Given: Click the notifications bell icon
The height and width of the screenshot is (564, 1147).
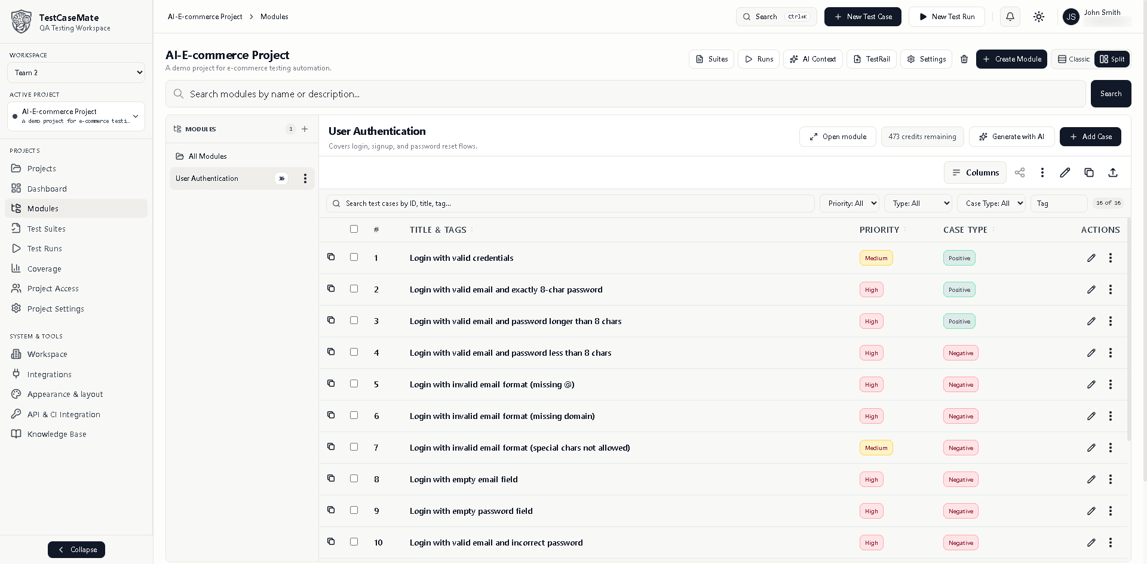Looking at the screenshot, I should 1010,17.
